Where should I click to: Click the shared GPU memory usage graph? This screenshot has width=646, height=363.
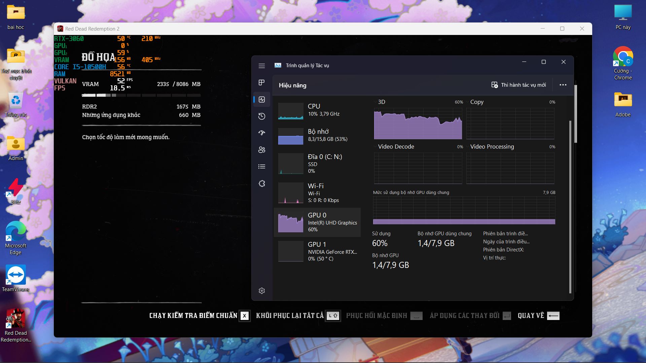click(x=464, y=210)
